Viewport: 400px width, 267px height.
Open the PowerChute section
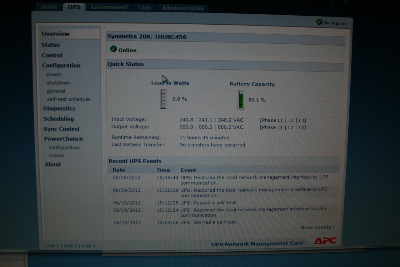(63, 139)
